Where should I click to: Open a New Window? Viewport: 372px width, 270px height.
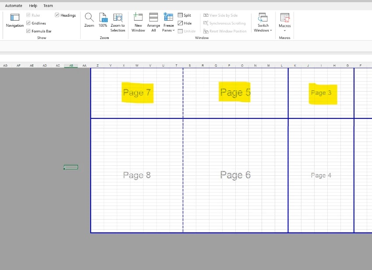(138, 23)
